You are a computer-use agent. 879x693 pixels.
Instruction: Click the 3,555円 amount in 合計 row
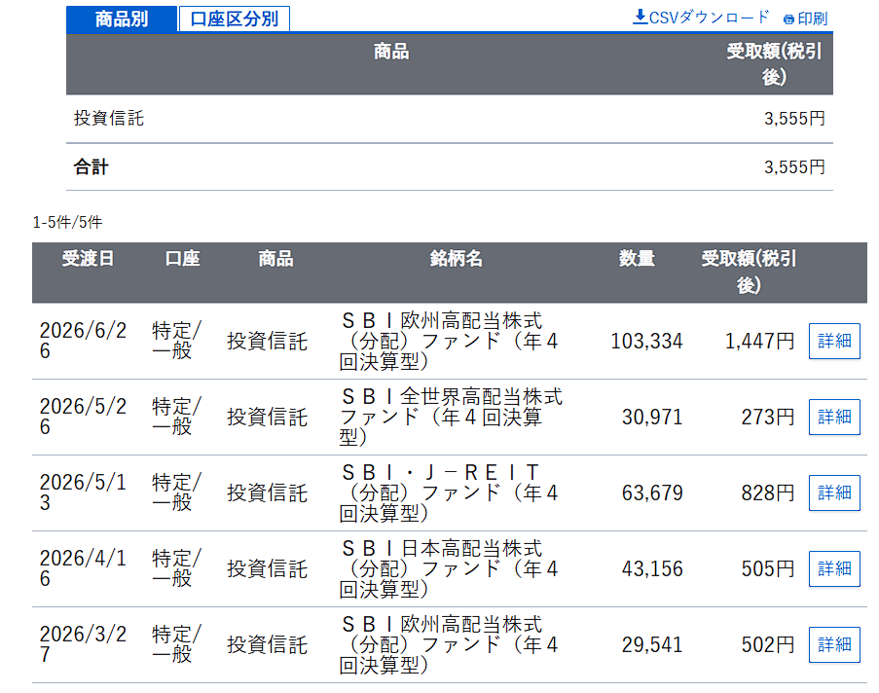click(794, 167)
